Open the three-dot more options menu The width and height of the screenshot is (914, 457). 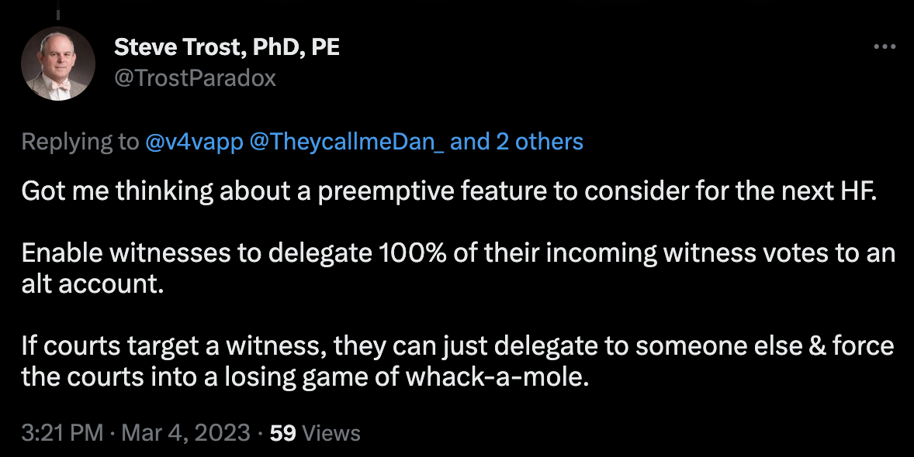pyautogui.click(x=885, y=46)
